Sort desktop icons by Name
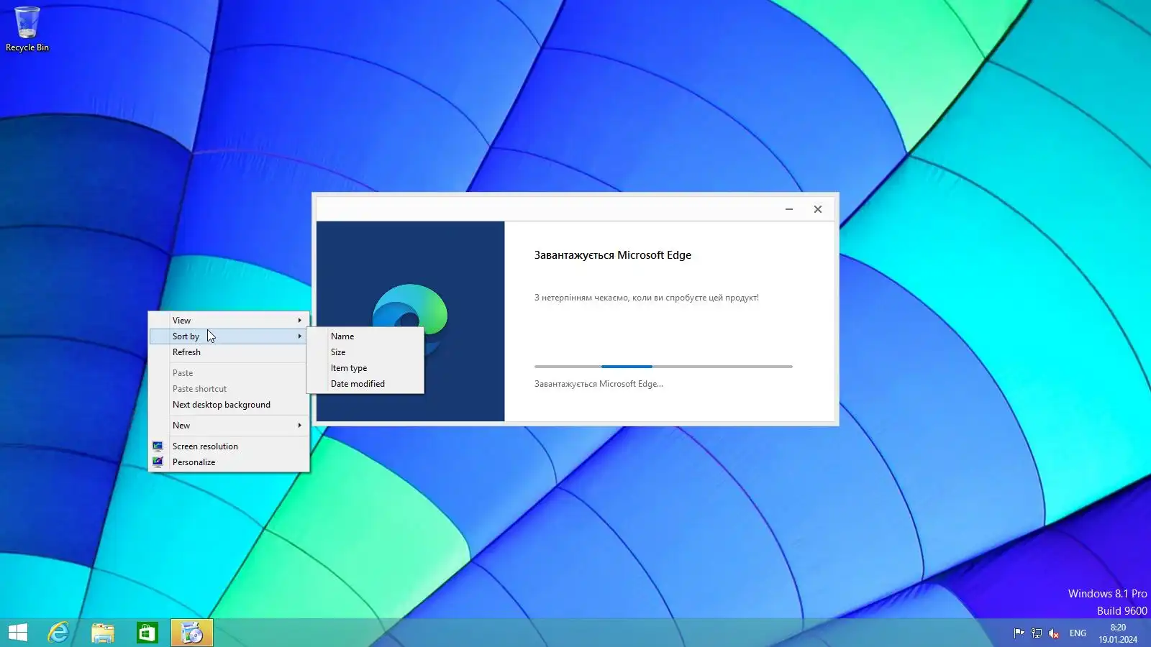 (x=365, y=336)
